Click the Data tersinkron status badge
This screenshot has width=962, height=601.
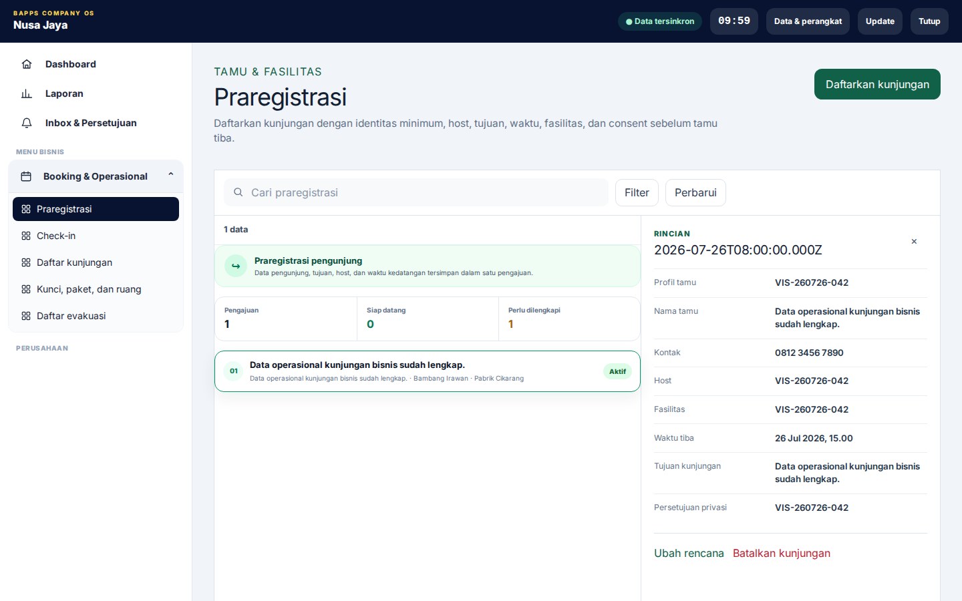pos(660,21)
